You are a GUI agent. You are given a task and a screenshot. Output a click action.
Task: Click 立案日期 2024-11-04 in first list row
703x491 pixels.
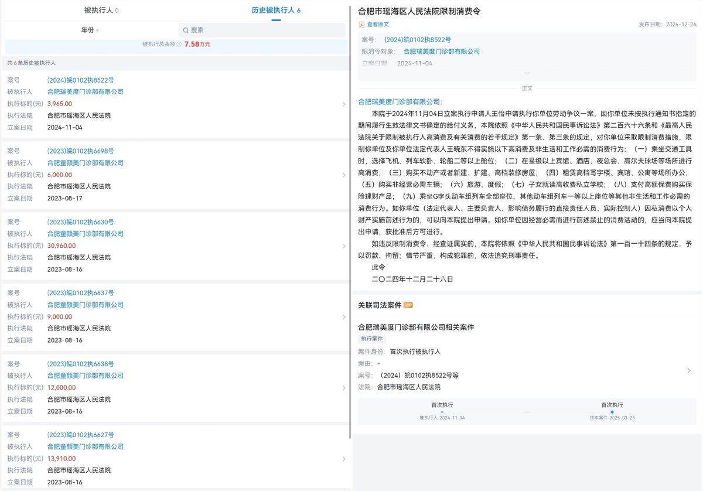click(x=64, y=127)
